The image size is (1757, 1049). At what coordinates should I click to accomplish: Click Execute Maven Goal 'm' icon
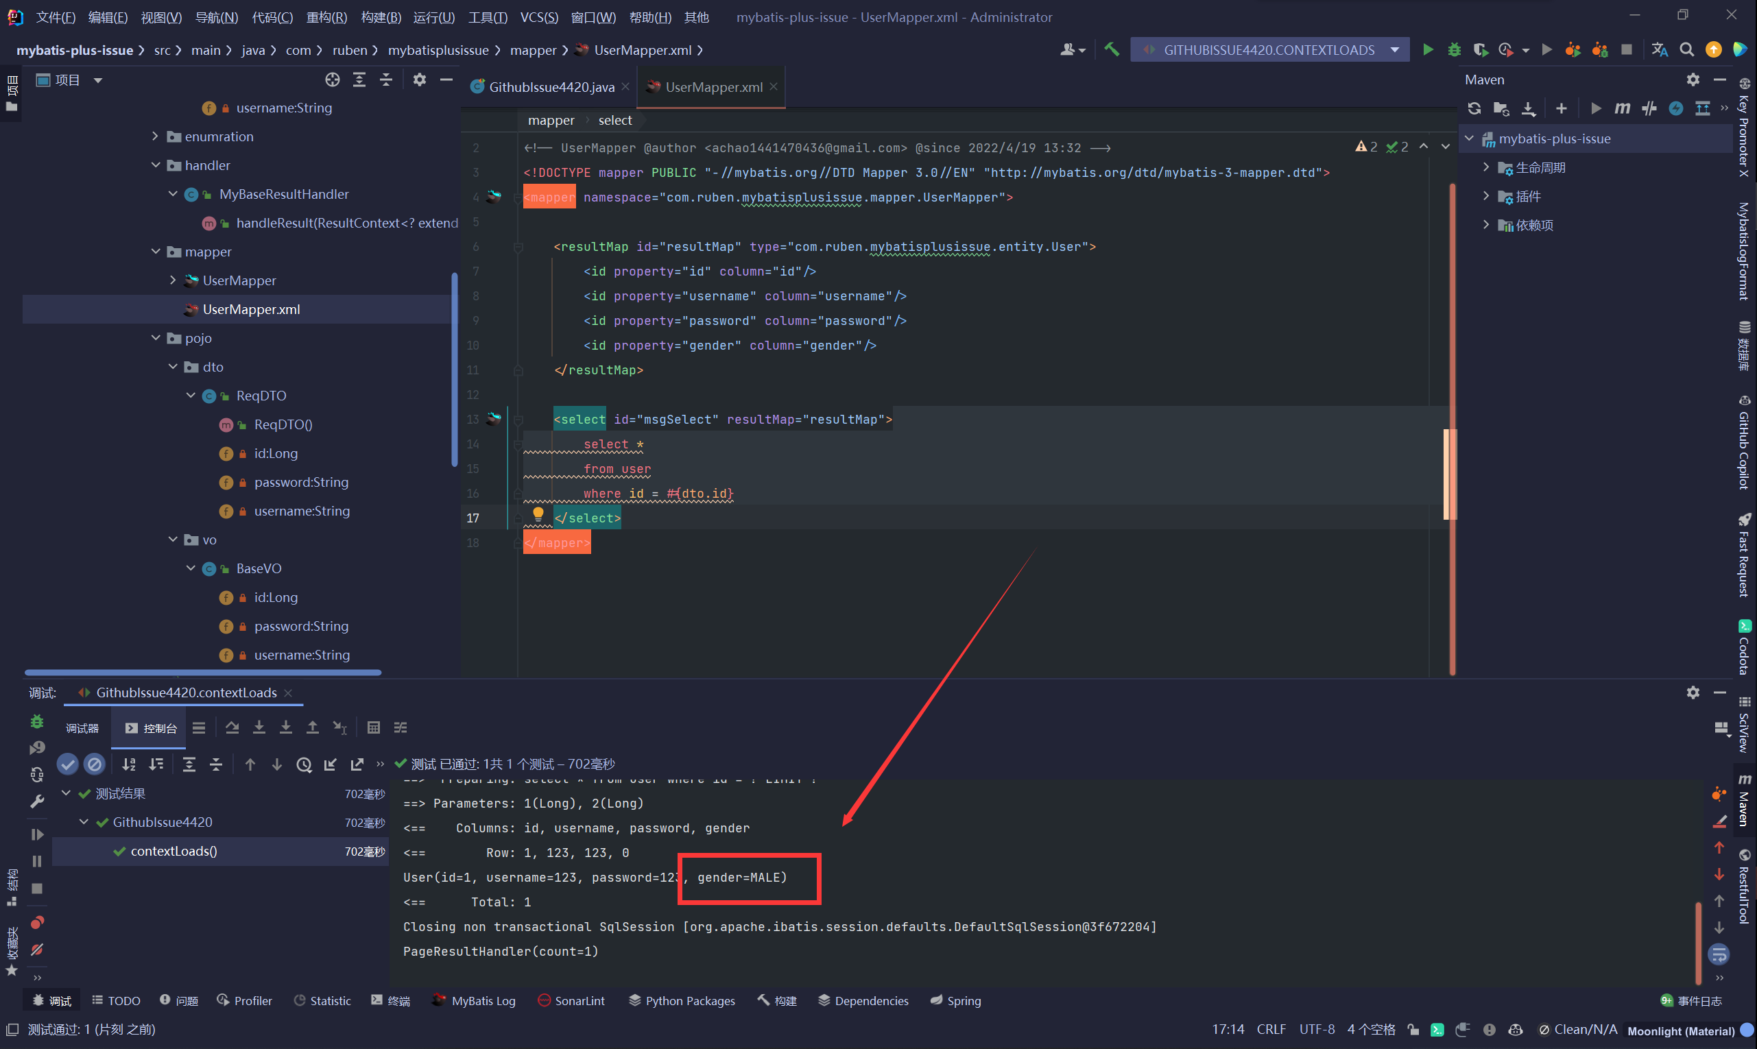point(1622,108)
